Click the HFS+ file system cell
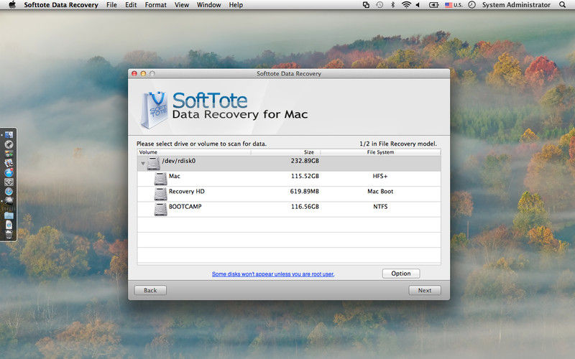This screenshot has height=359, width=575. 380,176
